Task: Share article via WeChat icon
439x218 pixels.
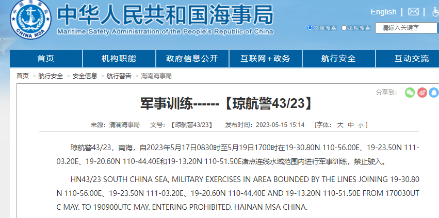Action: pyautogui.click(x=410, y=93)
